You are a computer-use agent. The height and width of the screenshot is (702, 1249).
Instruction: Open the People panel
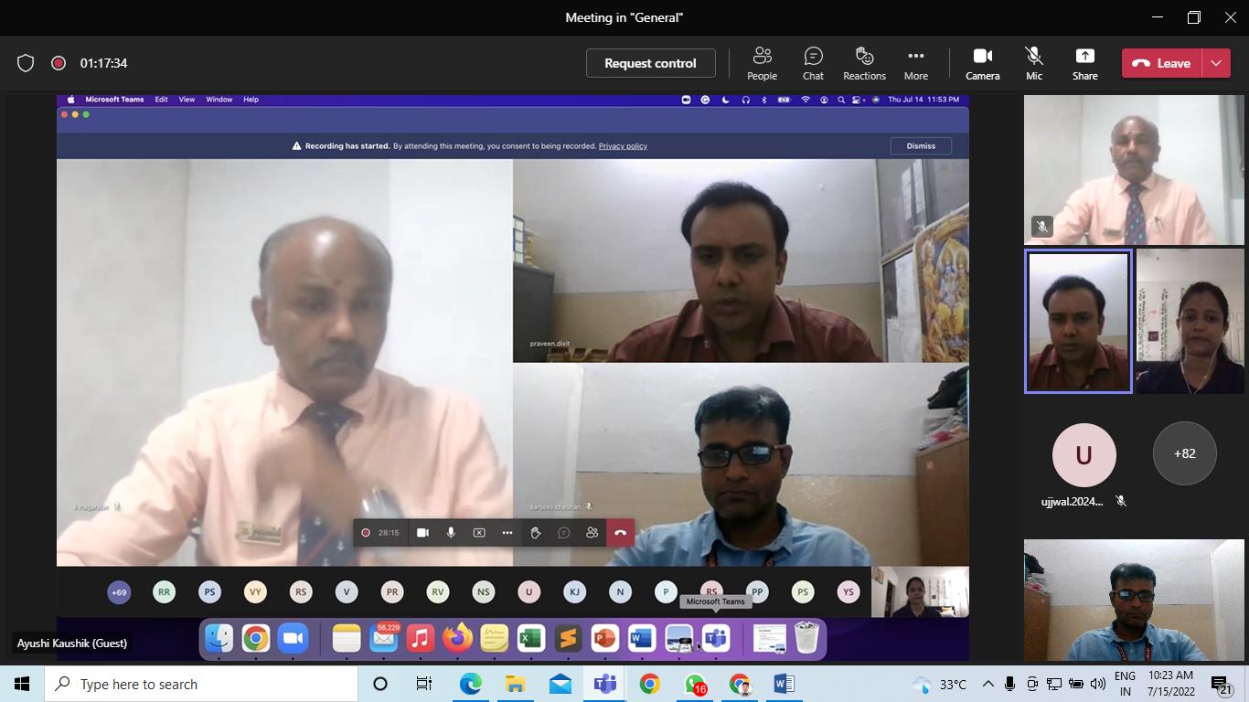[x=762, y=63]
